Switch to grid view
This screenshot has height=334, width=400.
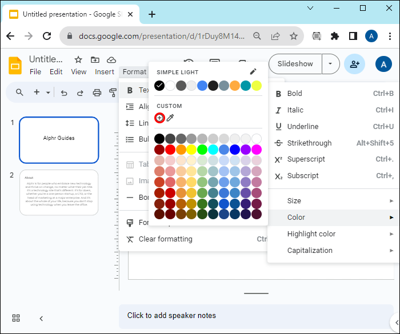coord(16,318)
